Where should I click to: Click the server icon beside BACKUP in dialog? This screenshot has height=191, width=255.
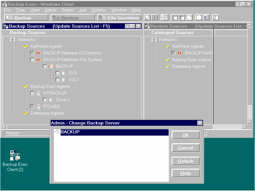pyautogui.click(x=57, y=132)
